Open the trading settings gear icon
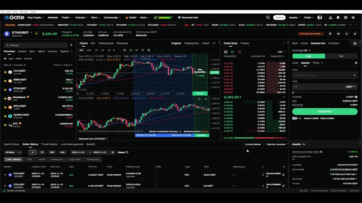The image size is (362, 203). tap(355, 34)
